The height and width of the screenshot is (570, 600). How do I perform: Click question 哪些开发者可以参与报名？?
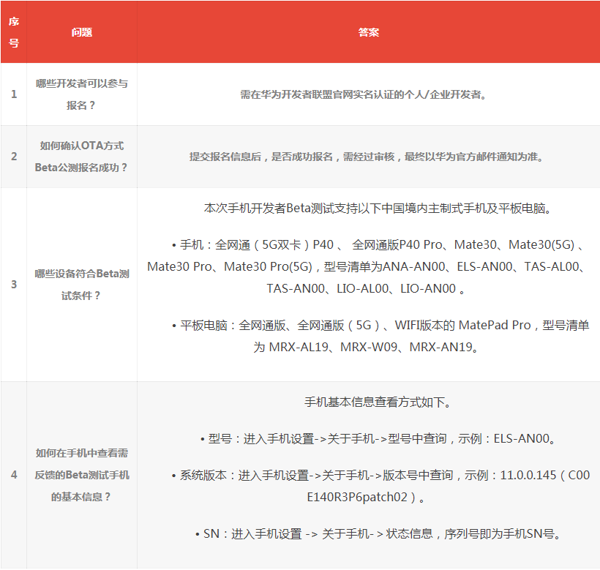[x=82, y=94]
